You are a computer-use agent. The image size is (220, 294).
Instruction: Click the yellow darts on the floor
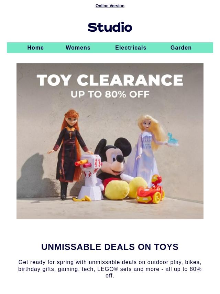pos(82,199)
